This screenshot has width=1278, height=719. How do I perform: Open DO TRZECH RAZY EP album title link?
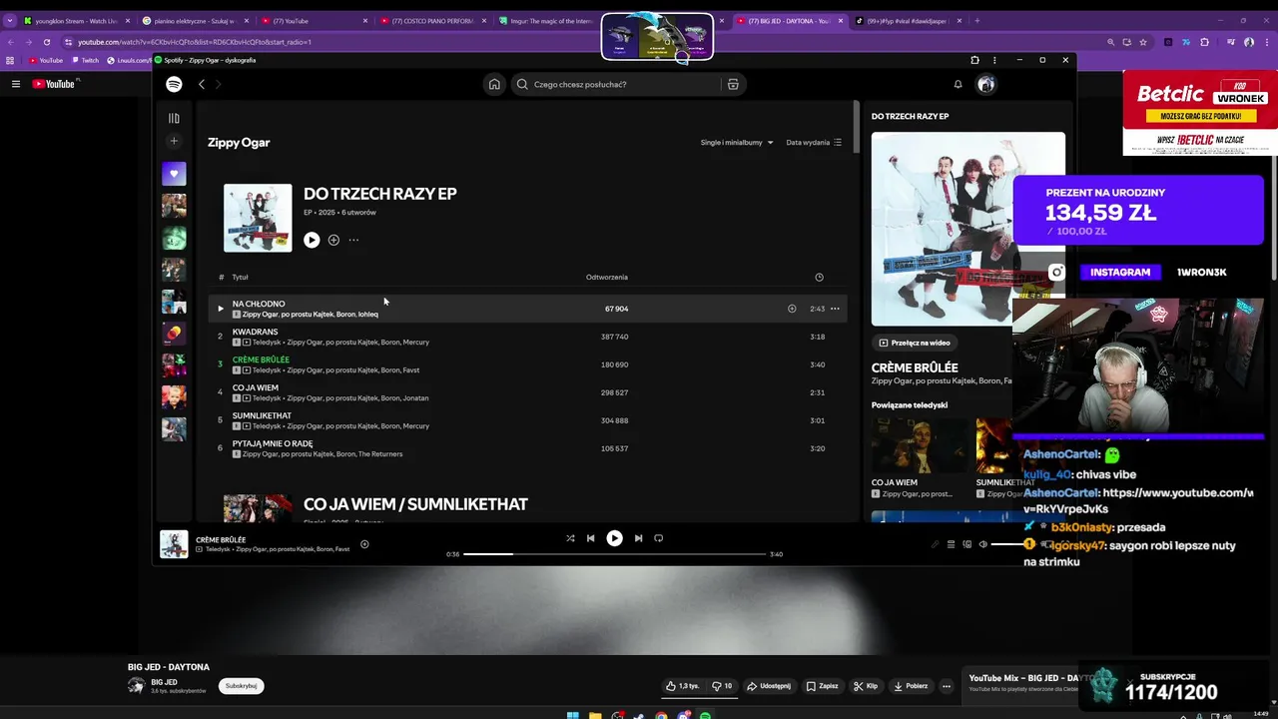click(379, 194)
